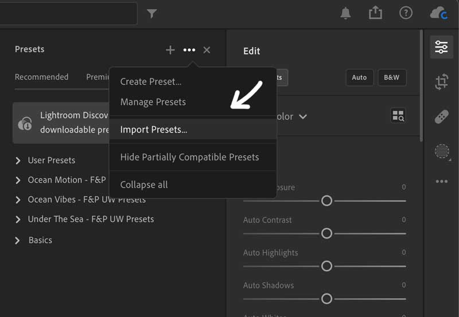Open notifications bell icon
The height and width of the screenshot is (317, 459).
pyautogui.click(x=345, y=13)
